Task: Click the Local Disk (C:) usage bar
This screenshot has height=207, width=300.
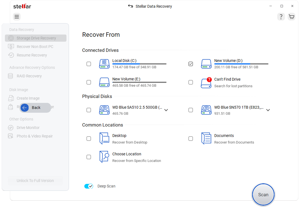Action: [x=139, y=64]
